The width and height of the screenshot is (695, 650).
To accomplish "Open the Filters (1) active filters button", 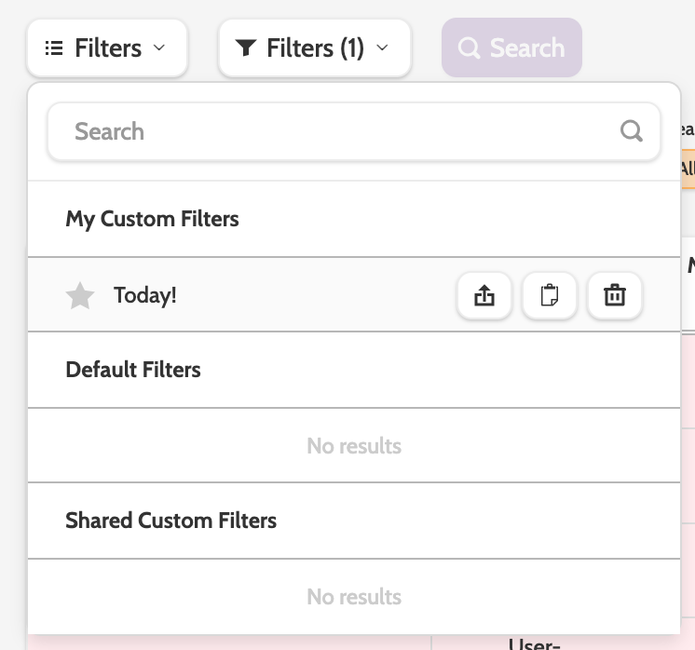I will click(315, 47).
